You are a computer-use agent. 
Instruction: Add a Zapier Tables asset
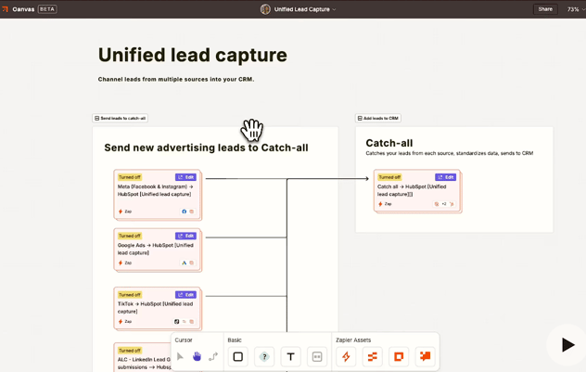coord(372,356)
